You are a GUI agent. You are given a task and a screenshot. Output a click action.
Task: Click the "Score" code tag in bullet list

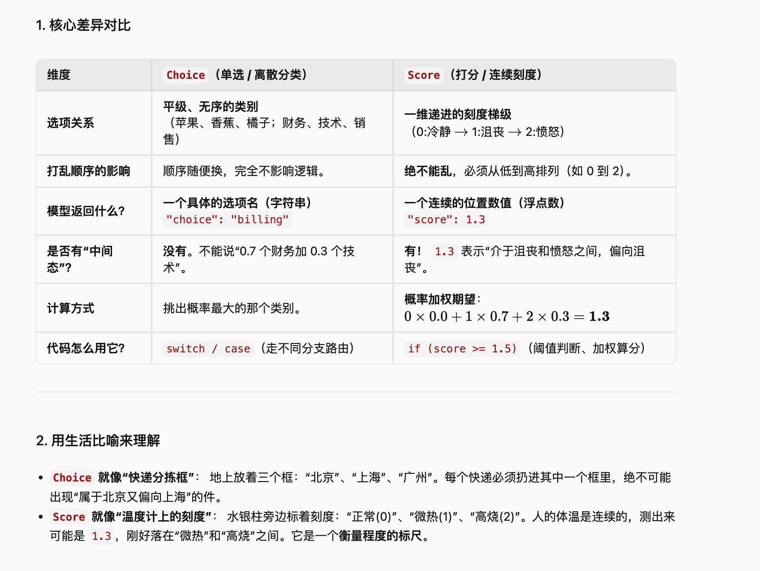(x=69, y=517)
